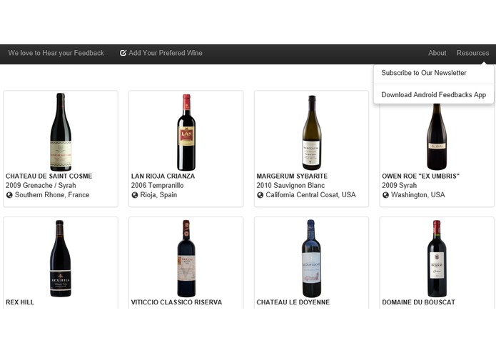Choose Download Android Feedbacks App
Screen dimensions: 496x353
click(x=434, y=94)
